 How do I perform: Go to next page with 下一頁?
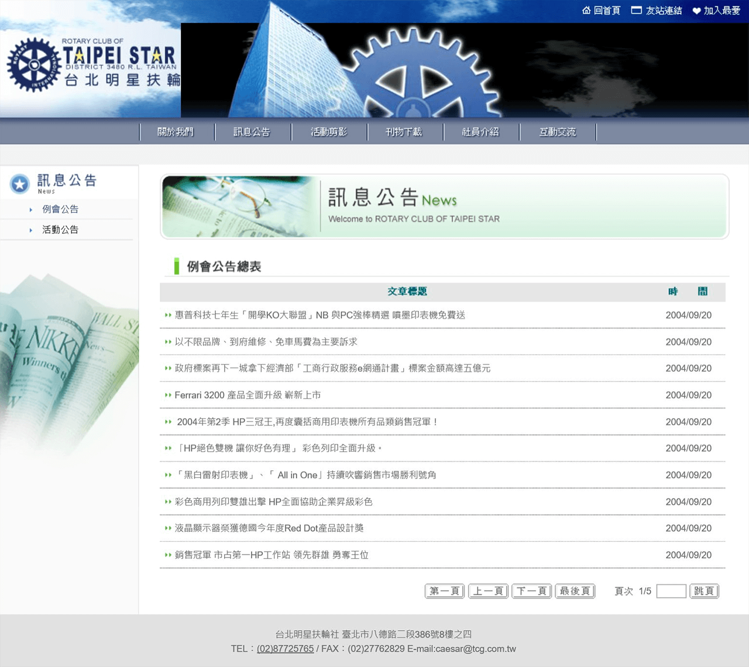coord(532,591)
